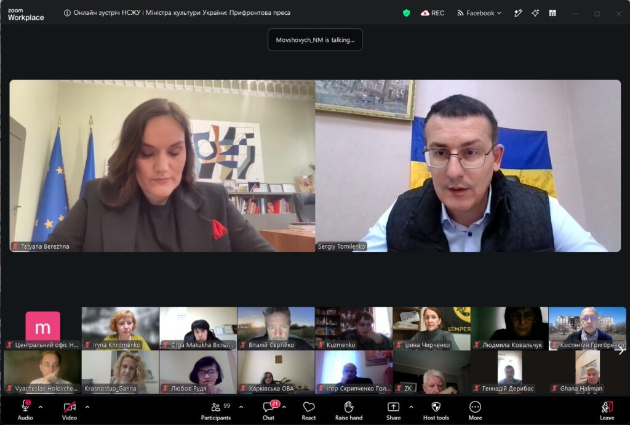This screenshot has height=425, width=630.
Task: Click the ZK participant thumbnail
Action: click(432, 372)
